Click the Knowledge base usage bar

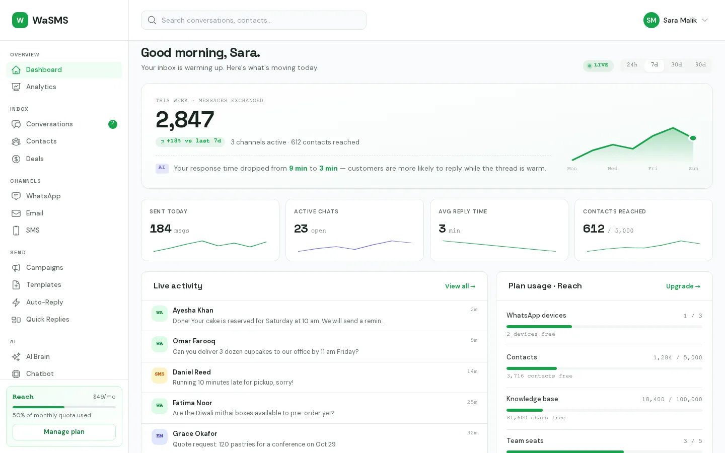604,410
